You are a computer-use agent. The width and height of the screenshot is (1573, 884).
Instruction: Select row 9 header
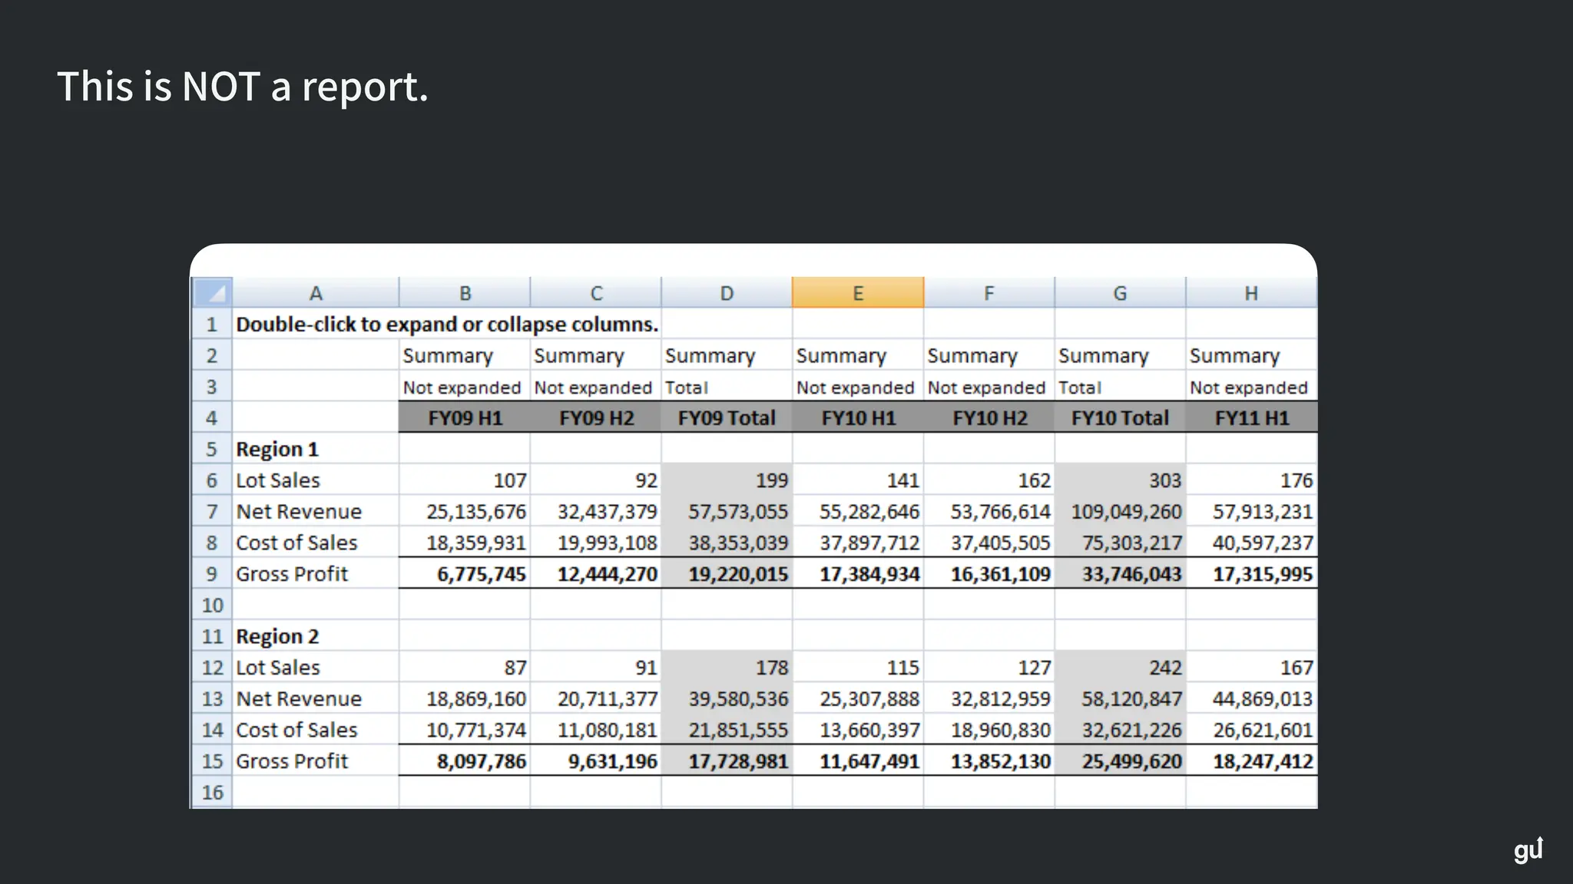[212, 573]
